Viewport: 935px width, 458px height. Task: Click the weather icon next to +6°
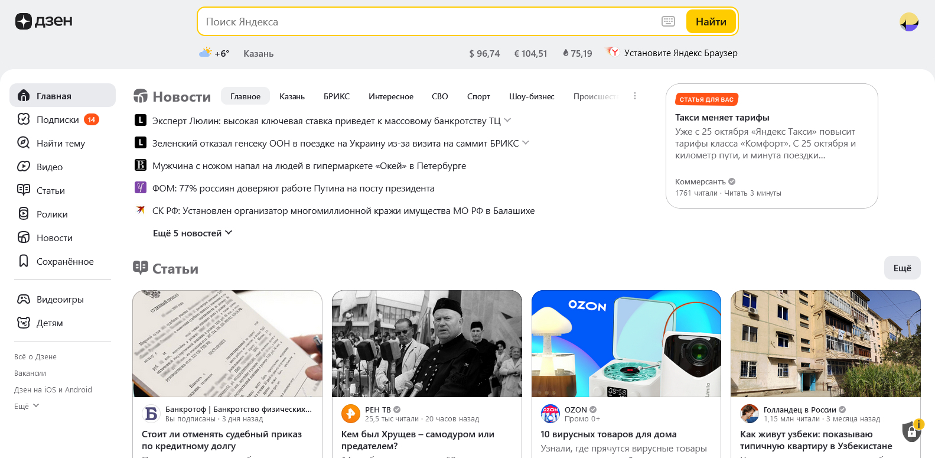(206, 53)
